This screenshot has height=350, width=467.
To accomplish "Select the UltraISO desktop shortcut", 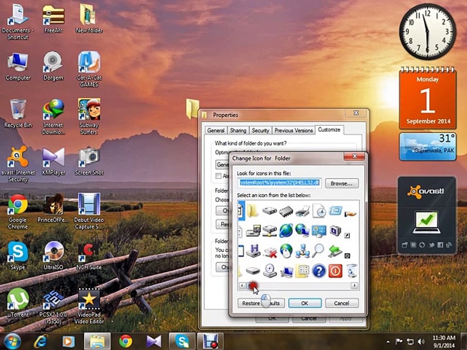I will point(54,255).
